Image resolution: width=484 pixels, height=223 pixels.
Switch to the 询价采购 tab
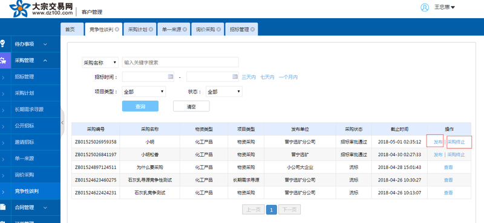[205, 30]
